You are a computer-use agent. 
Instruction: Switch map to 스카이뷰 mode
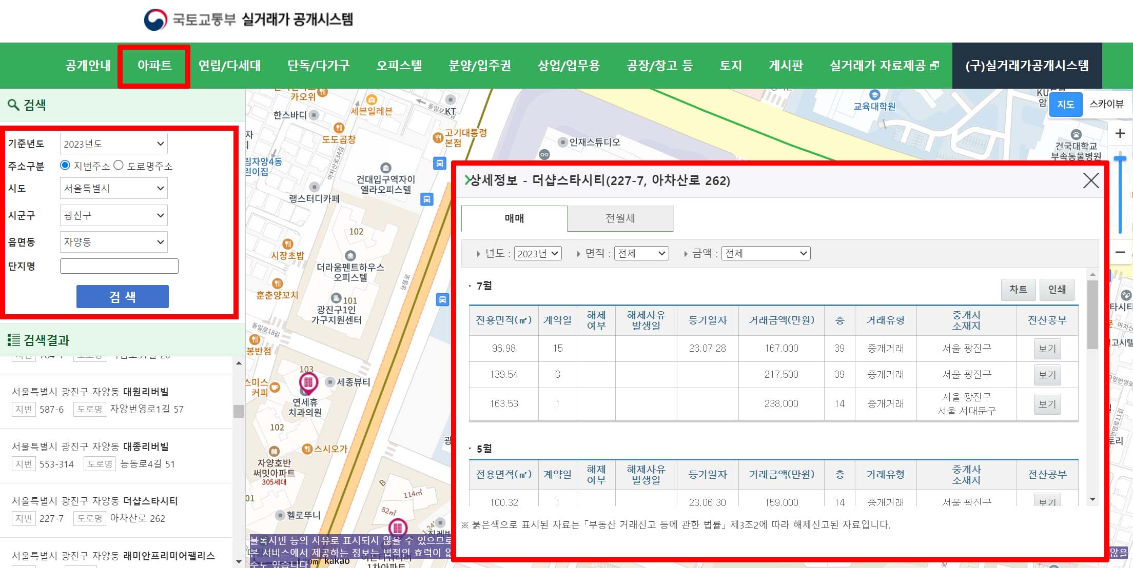pyautogui.click(x=1106, y=104)
